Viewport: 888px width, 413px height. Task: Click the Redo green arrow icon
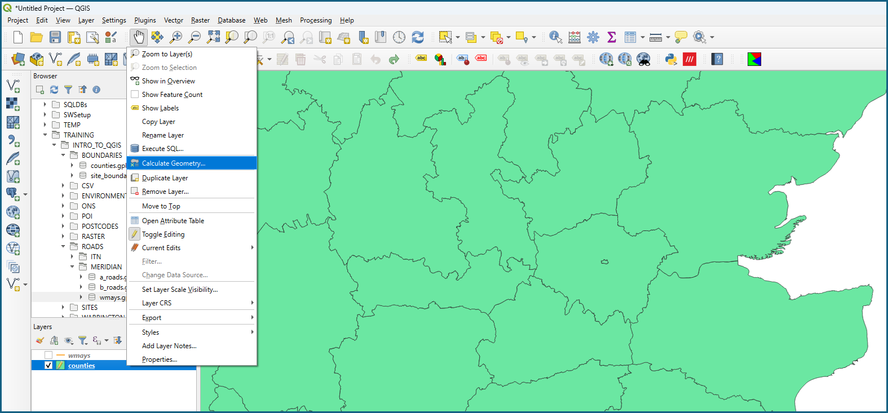(394, 59)
